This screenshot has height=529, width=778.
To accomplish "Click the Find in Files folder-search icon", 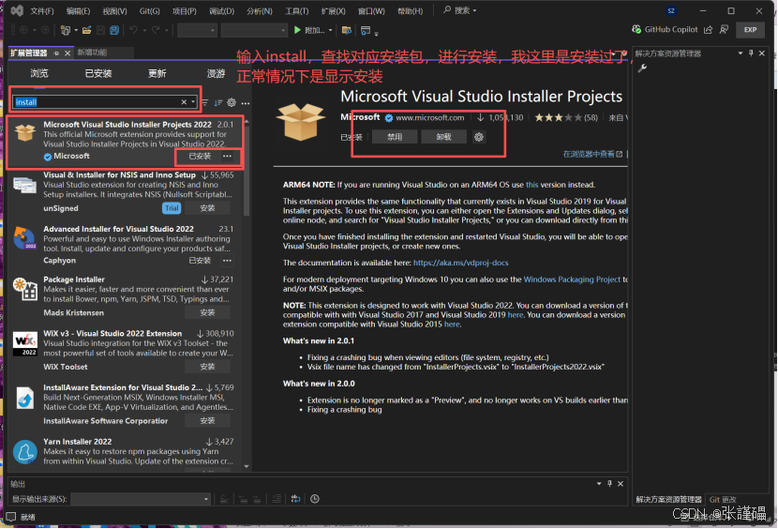I will click(x=347, y=30).
